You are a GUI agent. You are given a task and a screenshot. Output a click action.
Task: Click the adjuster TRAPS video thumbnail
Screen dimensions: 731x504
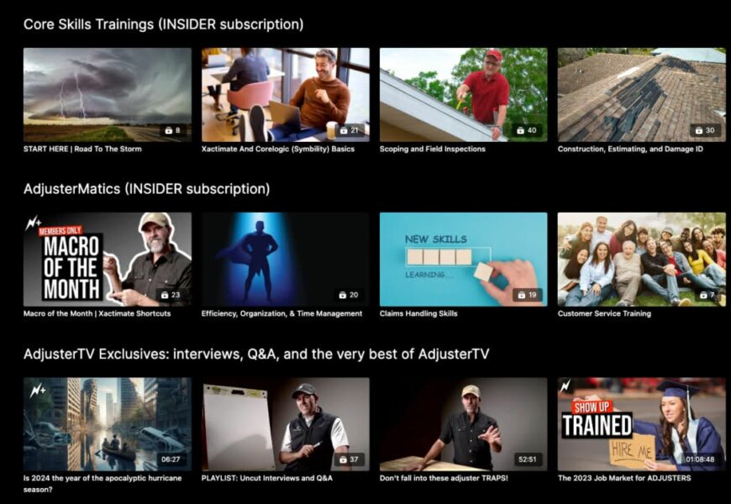pyautogui.click(x=462, y=424)
